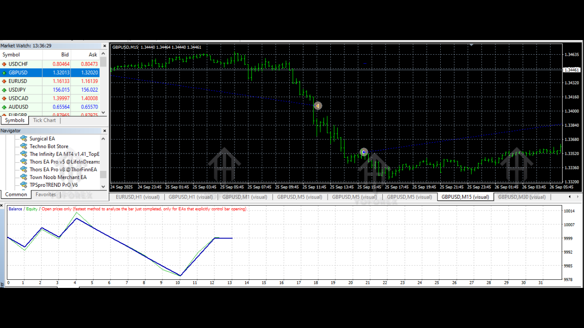The image size is (584, 328).
Task: Close the Navigator panel
Action: tap(104, 131)
